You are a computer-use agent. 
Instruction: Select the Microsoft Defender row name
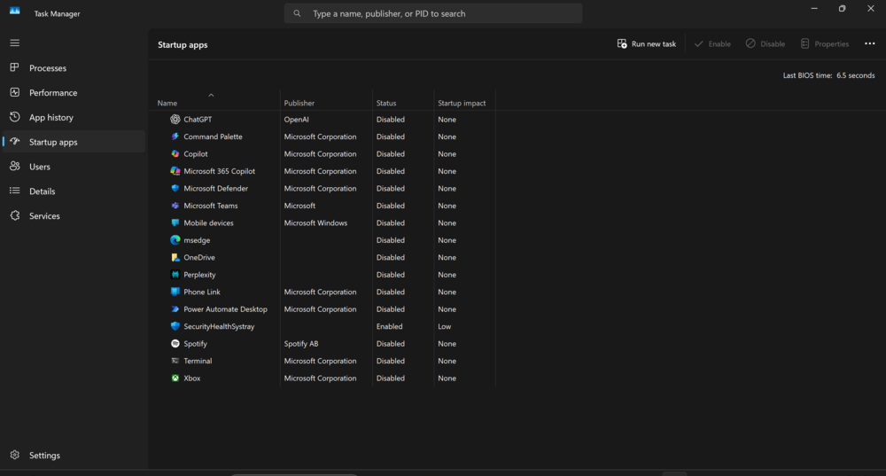coord(216,188)
